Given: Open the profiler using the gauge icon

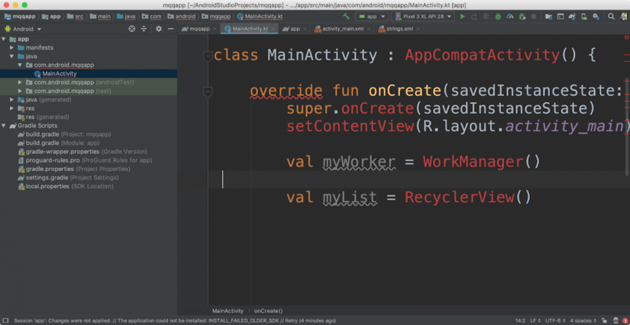Looking at the screenshot, I should 510,16.
